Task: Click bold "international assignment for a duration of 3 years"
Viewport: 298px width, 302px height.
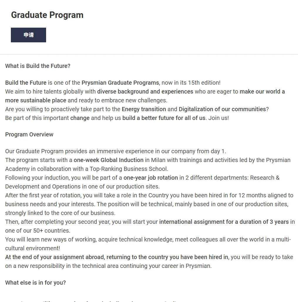Action: coord(224,222)
